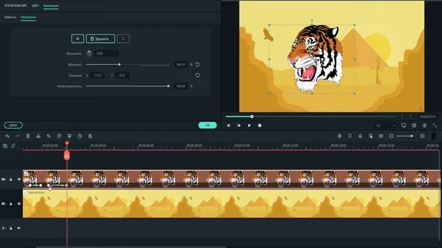Click the red playhead marker on timeline
Viewport: 442px width, 248px height.
click(x=67, y=154)
